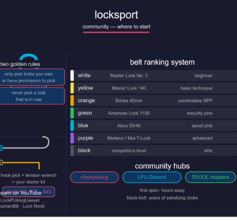Viewport: 237px width, 221px height.
Task: Click the 'learn on YouTube' heading
Action: pos(20,193)
